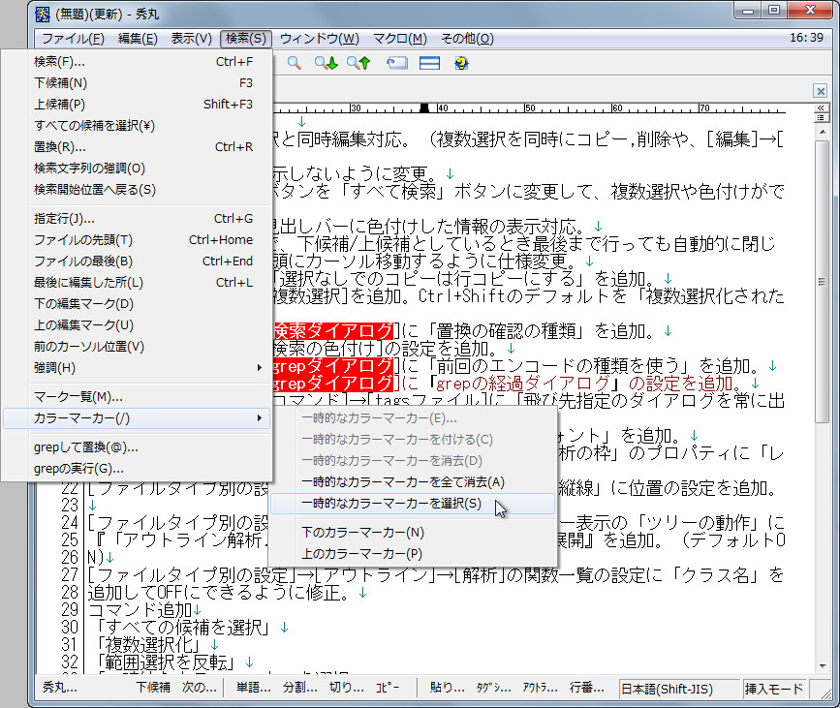Viewport: 840px width, 708px height.
Task: Open the マクロ(M) menu
Action: click(399, 39)
